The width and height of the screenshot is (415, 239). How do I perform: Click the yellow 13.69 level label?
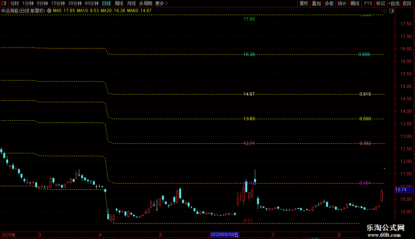(249, 119)
